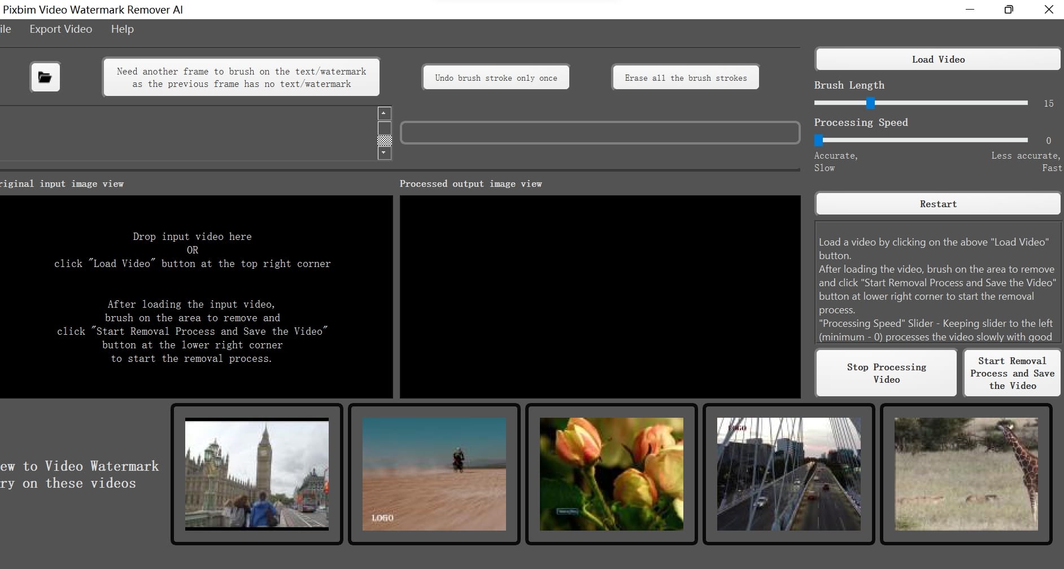Open the Export Video menu
This screenshot has width=1064, height=569.
60,29
